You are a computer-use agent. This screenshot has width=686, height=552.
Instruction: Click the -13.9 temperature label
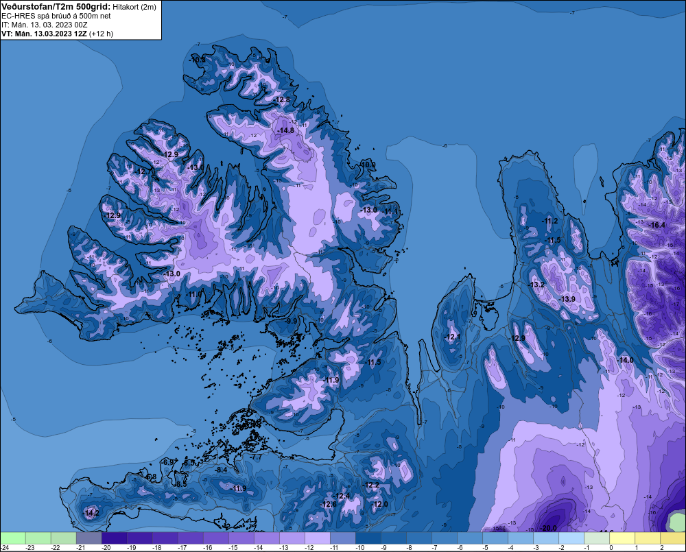[x=567, y=299]
